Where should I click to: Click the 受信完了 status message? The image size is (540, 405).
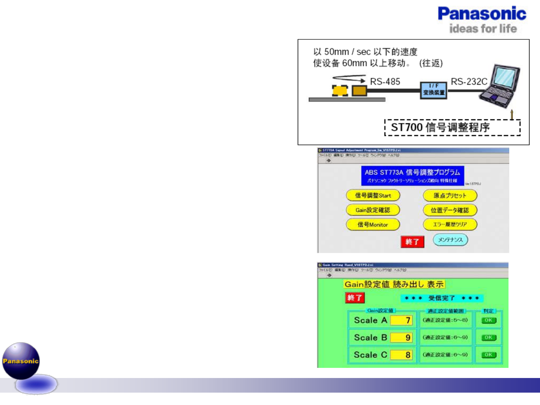tap(442, 298)
